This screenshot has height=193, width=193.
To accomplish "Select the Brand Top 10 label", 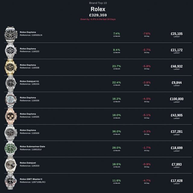I will pyautogui.click(x=98, y=3).
